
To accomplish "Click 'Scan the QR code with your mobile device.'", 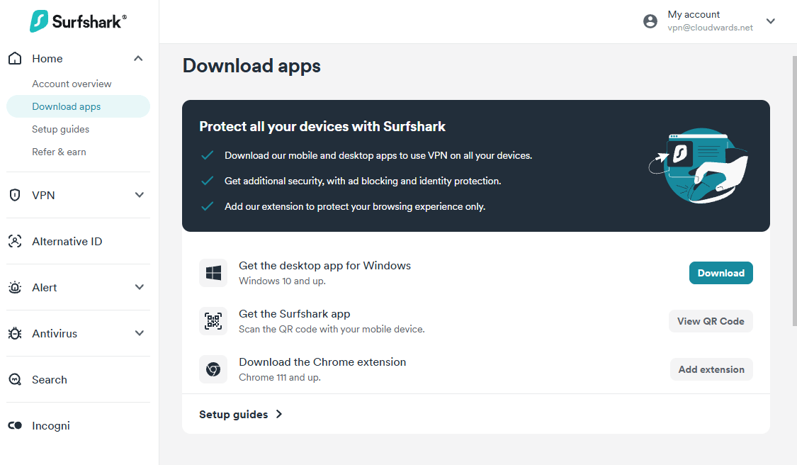I will click(x=332, y=329).
